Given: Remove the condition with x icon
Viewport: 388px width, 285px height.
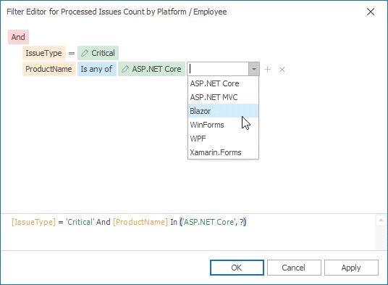Looking at the screenshot, I should pyautogui.click(x=282, y=70).
